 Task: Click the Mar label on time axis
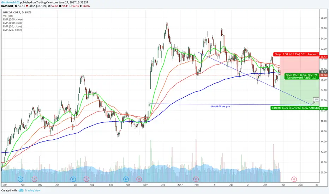4,185
